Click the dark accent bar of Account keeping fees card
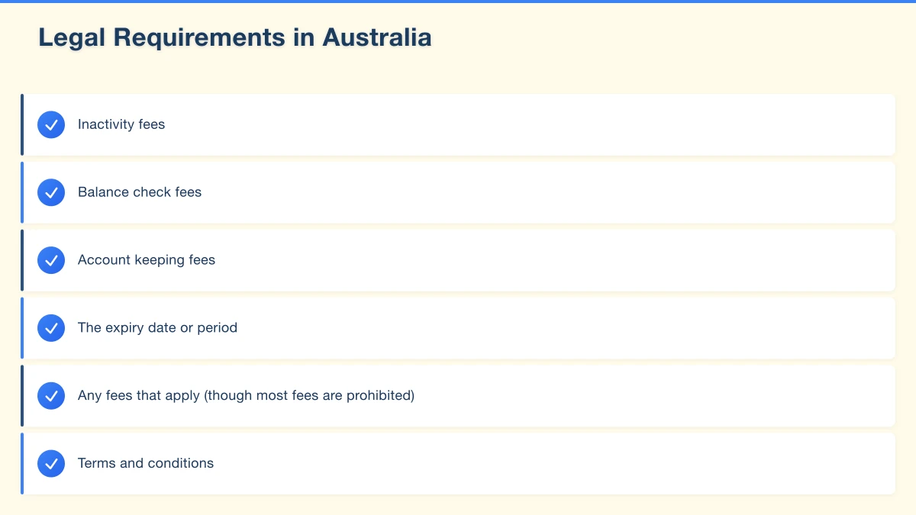The image size is (916, 515). (x=22, y=260)
